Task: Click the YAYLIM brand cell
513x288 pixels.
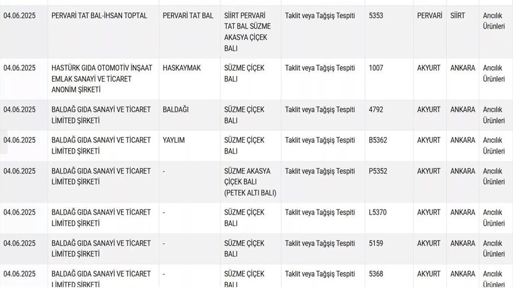Action: tap(174, 140)
